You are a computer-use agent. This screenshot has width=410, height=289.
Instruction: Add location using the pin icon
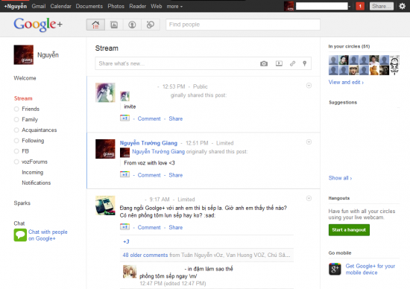click(x=305, y=63)
